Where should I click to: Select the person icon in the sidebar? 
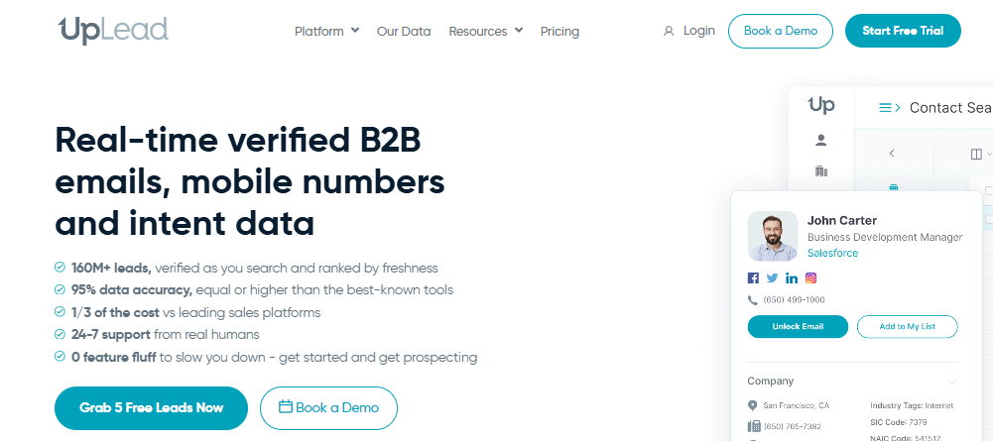pyautogui.click(x=820, y=141)
